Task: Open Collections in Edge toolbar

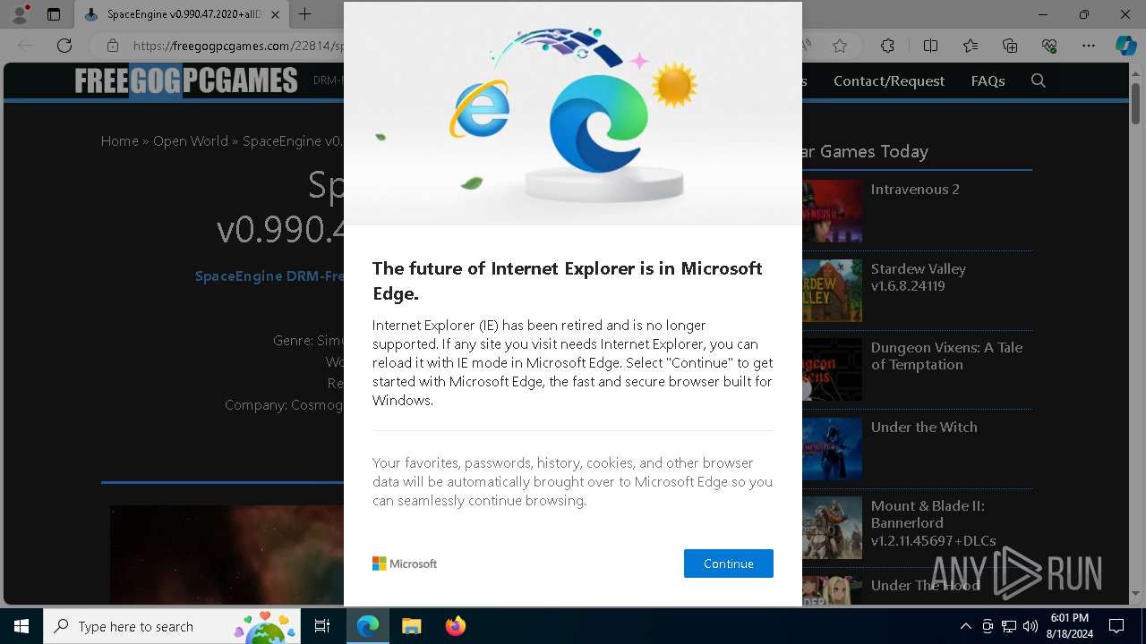Action: point(1010,45)
